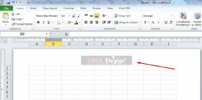Image resolution: width=202 pixels, height=100 pixels.
Task: Click the Select All corner button
Action: (x=4, y=41)
